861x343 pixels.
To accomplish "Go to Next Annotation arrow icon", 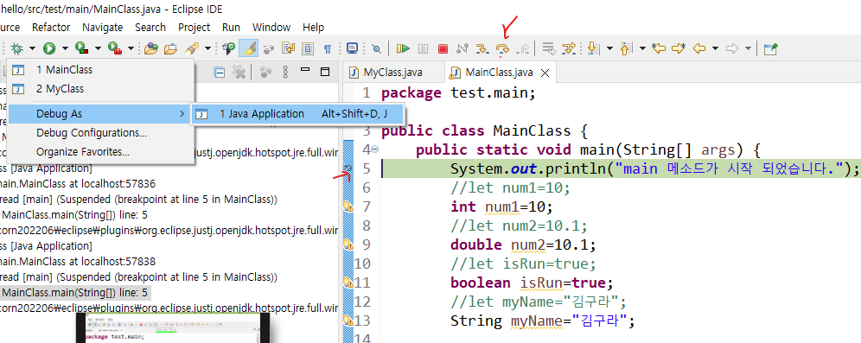I will (x=593, y=49).
